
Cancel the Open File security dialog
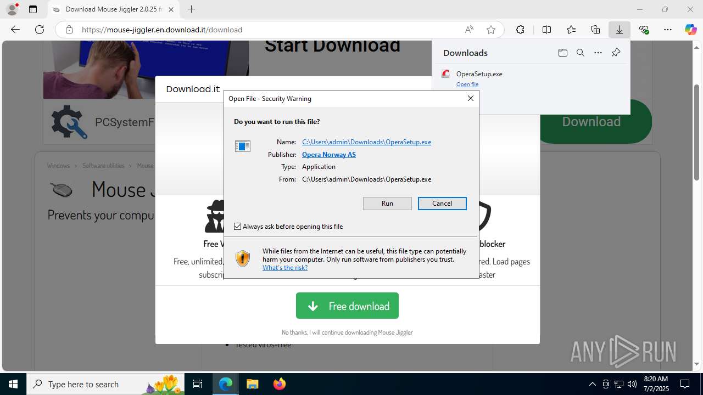(x=442, y=204)
